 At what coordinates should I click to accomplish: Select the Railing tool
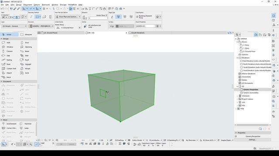tap(9, 60)
